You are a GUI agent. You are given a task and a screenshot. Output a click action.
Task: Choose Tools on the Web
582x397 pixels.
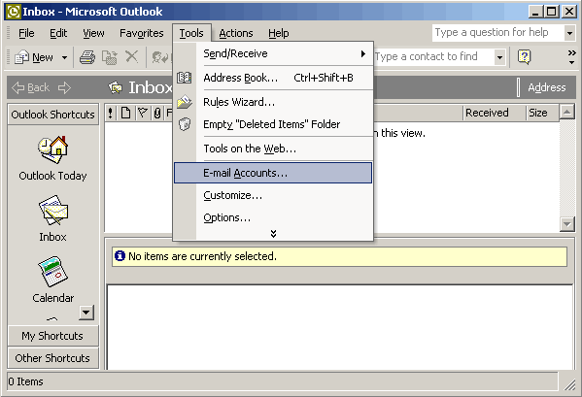(273, 149)
